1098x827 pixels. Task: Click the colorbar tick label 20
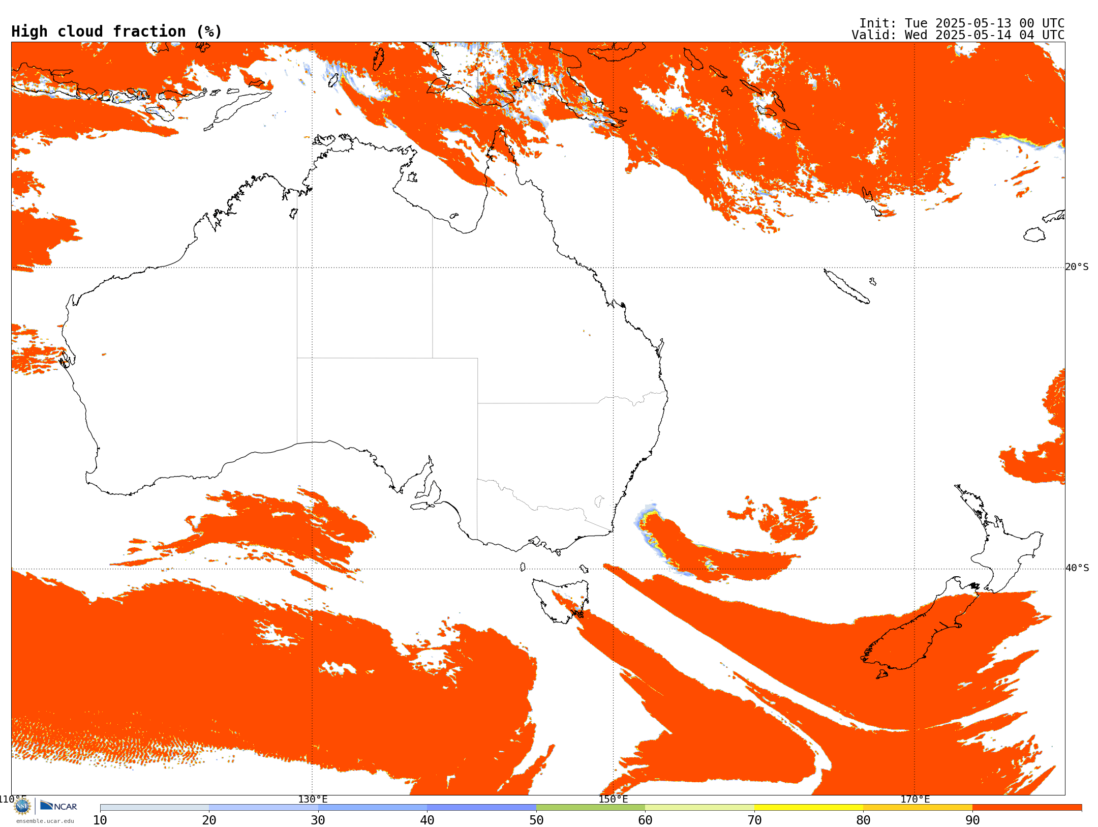pos(209,820)
